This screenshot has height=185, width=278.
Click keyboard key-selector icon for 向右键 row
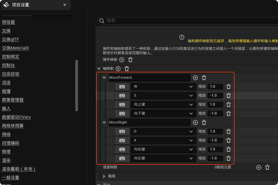click(x=122, y=149)
